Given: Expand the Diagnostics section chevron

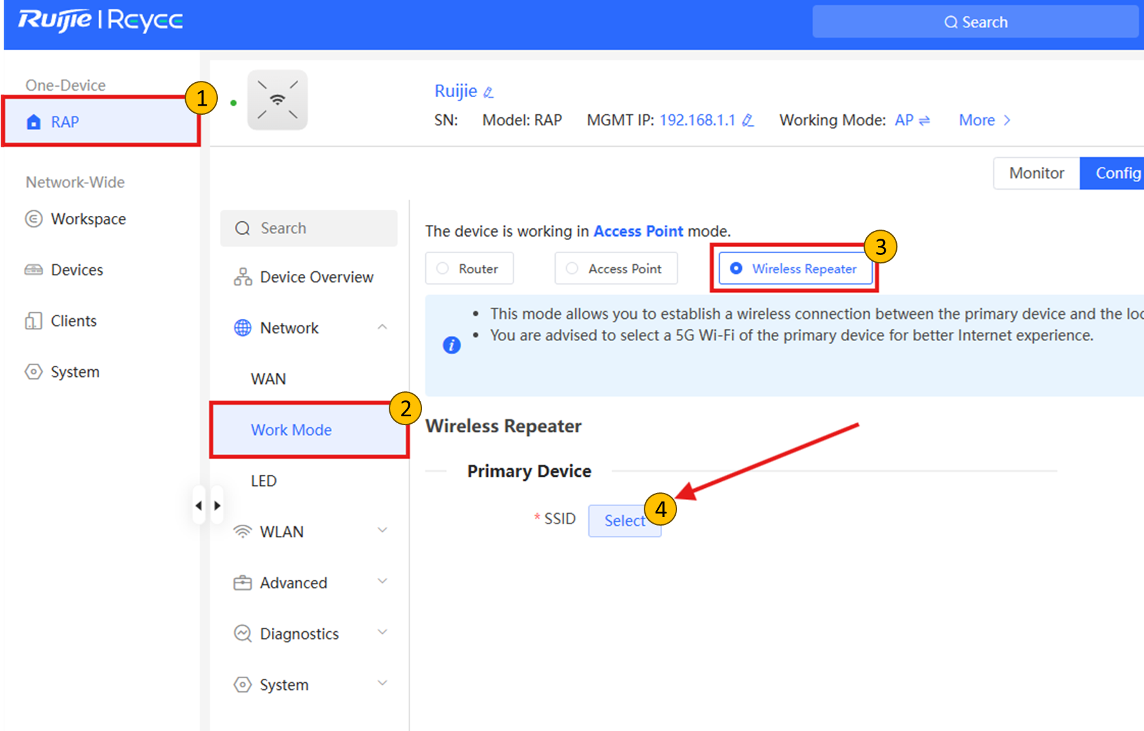Looking at the screenshot, I should point(382,633).
